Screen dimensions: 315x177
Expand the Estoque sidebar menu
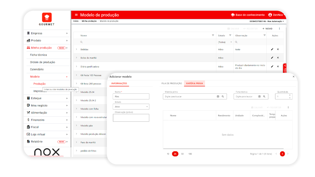[47, 98]
